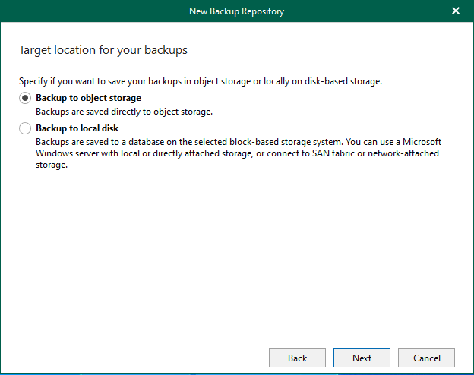
Task: Choose the Backup to local disk radio button
Action: (25, 128)
